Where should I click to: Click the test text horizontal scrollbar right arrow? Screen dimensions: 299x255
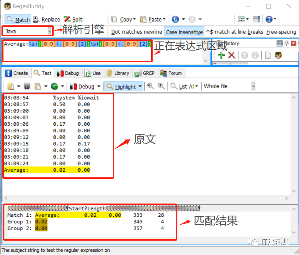coord(286,198)
